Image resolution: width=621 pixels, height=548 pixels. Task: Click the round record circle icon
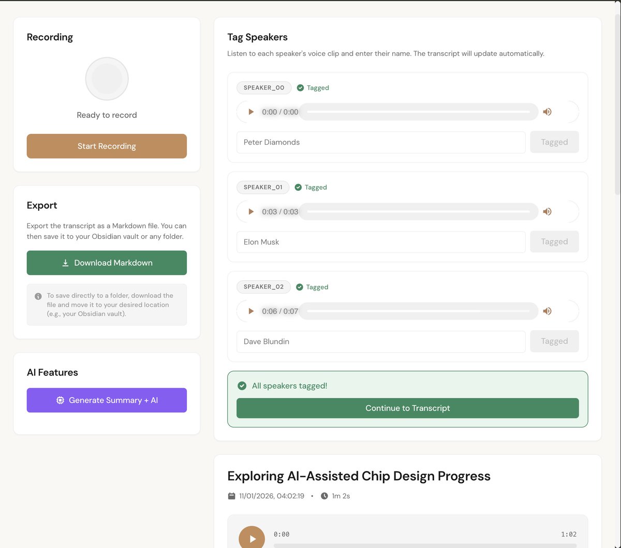(x=107, y=79)
